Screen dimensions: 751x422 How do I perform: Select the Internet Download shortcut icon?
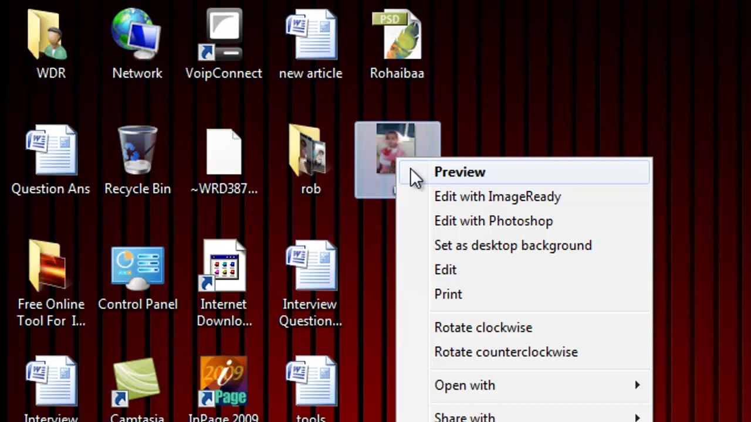pos(224,266)
